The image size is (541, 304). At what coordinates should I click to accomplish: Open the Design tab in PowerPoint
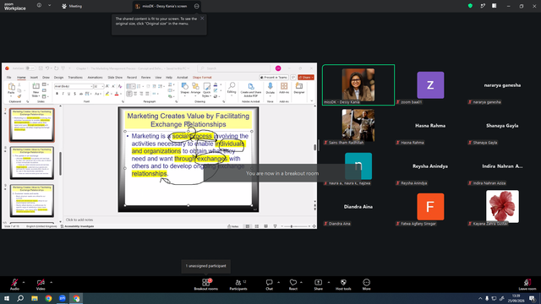58,78
